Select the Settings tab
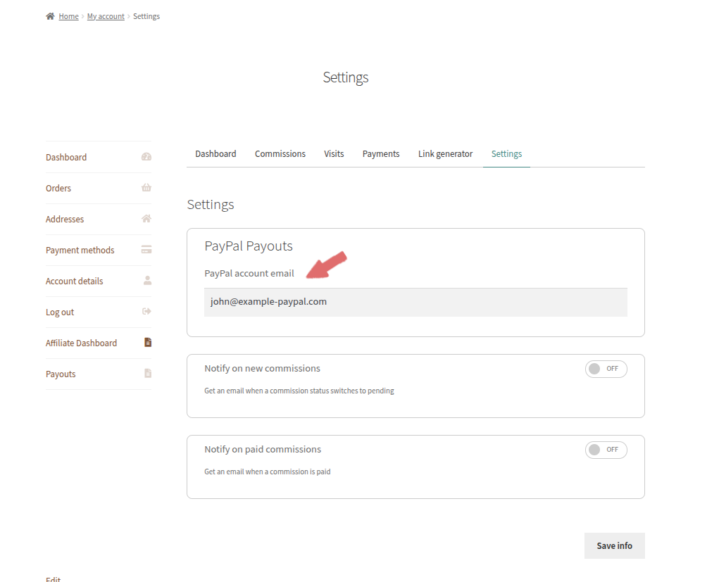The image size is (719, 582). click(506, 154)
